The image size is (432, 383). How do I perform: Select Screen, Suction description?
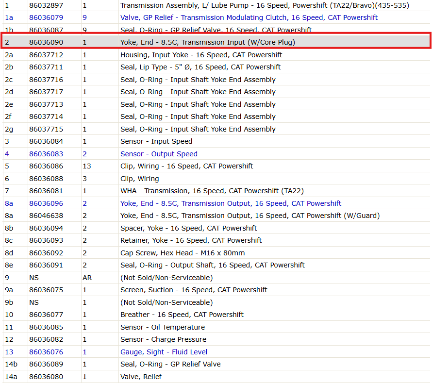click(194, 290)
